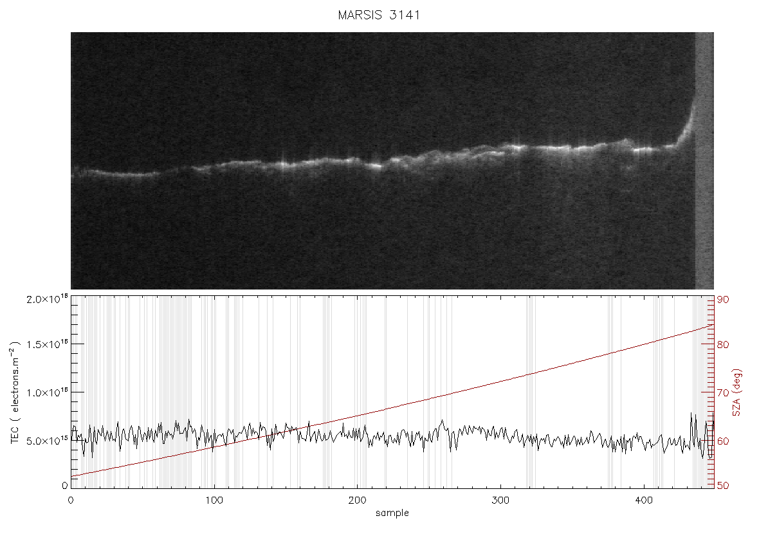
Task: Click the 'sample' x-axis label
Action: pyautogui.click(x=392, y=513)
